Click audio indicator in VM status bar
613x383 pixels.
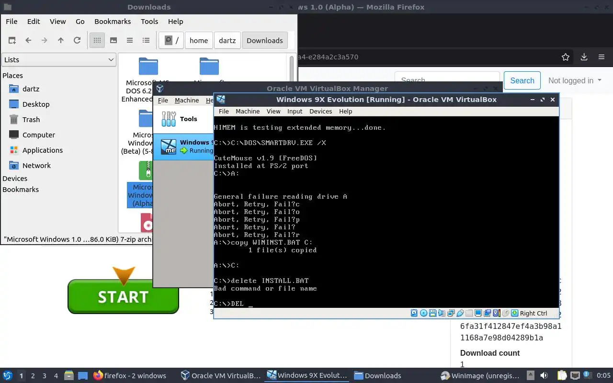pos(442,313)
